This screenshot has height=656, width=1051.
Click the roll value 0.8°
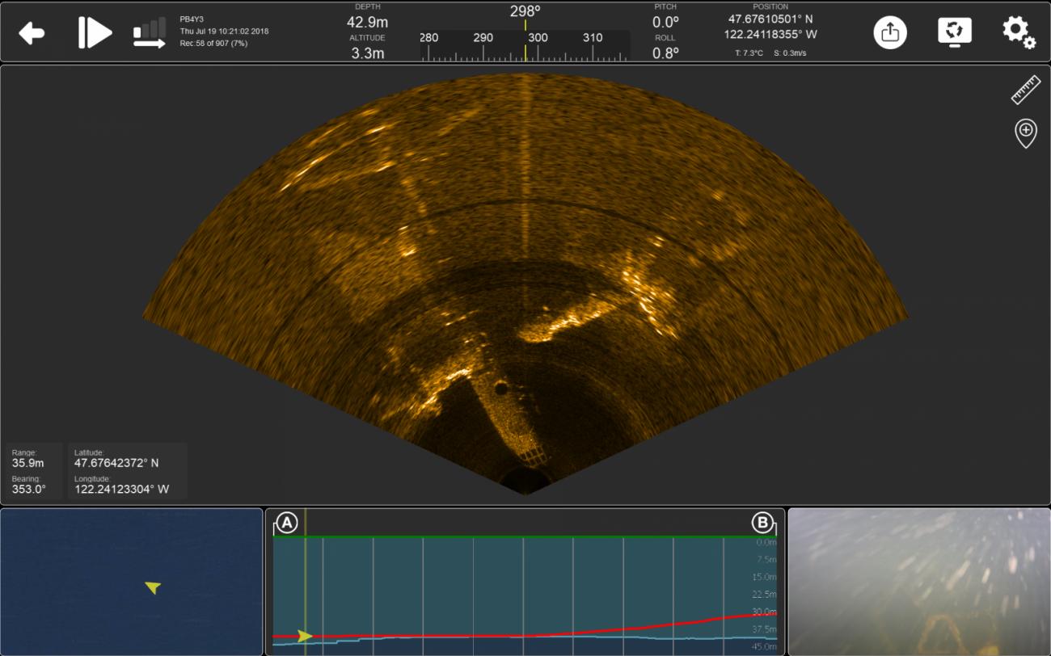click(x=665, y=53)
